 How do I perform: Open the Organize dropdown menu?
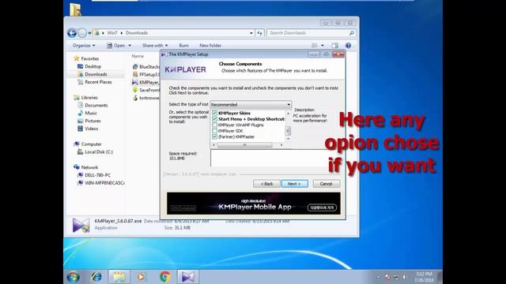[x=84, y=46]
